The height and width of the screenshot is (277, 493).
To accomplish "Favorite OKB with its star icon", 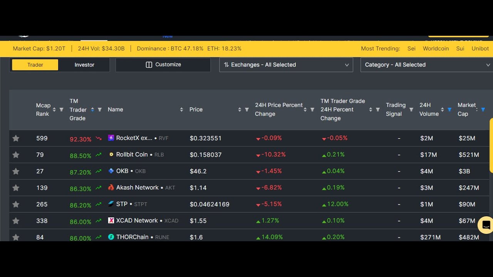I will tap(16, 171).
